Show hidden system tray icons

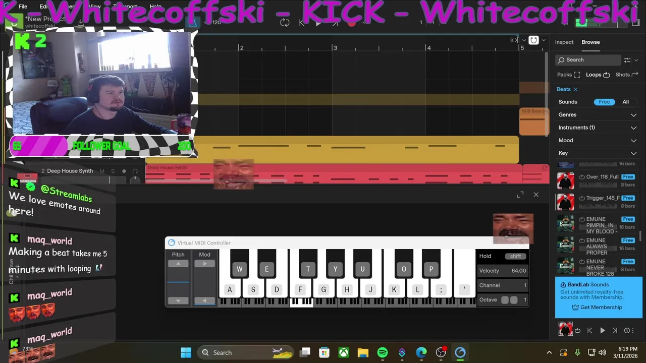click(549, 352)
